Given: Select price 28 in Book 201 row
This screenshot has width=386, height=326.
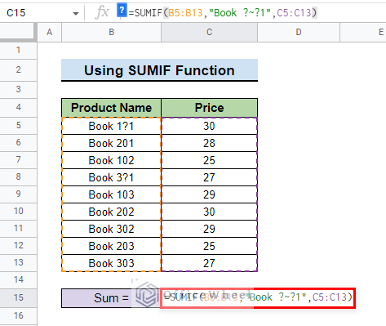Looking at the screenshot, I should coord(209,143).
